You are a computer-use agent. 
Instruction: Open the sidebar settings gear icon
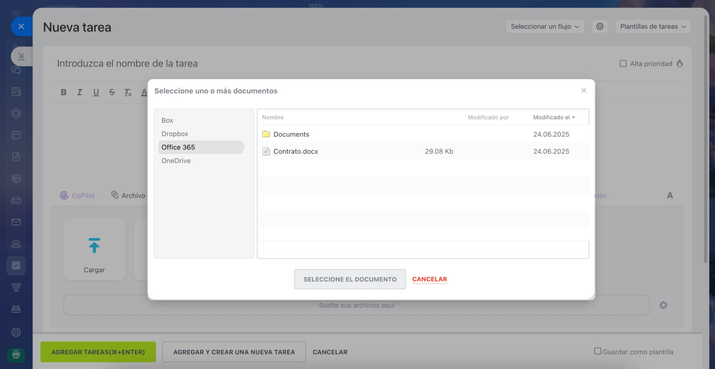[16, 332]
